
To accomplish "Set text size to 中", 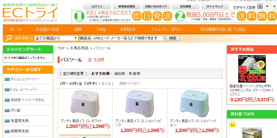I will 267,6.
